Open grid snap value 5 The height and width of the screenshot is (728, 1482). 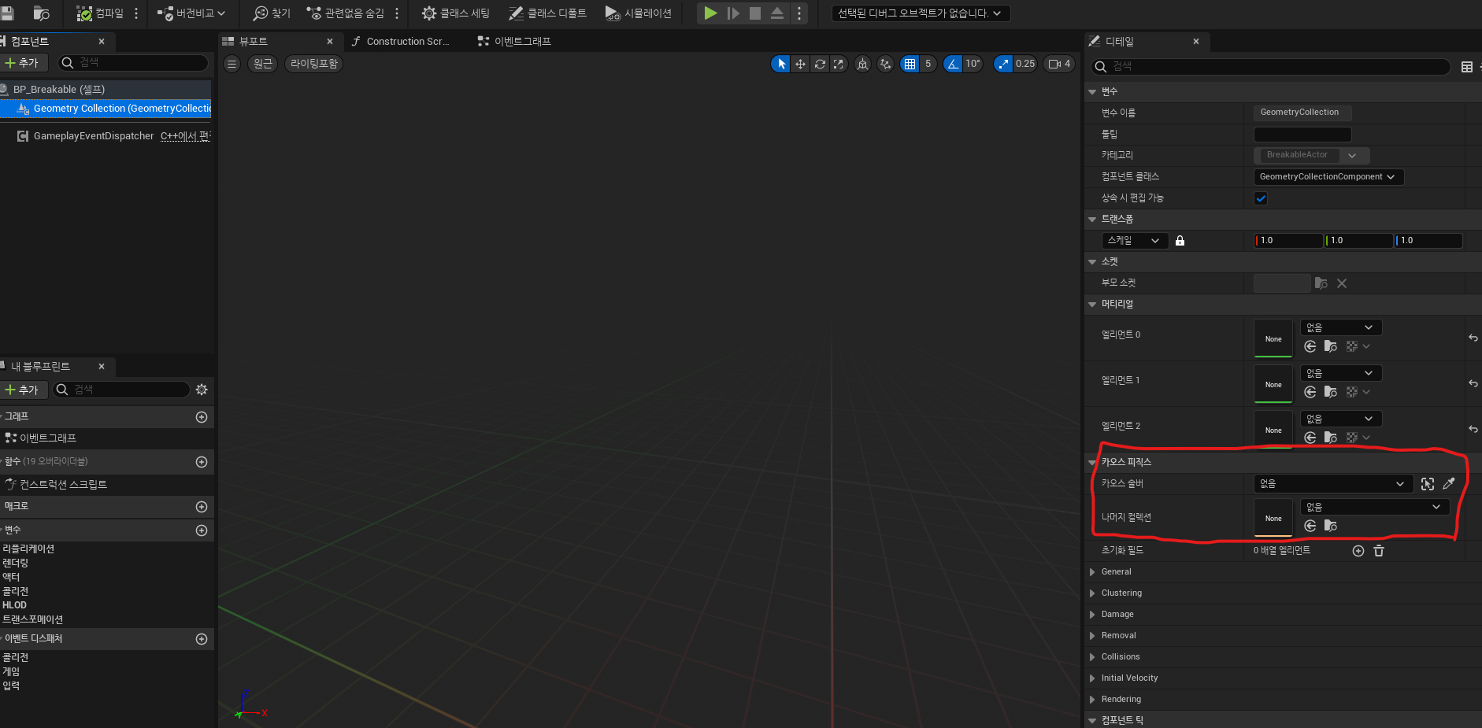point(928,64)
